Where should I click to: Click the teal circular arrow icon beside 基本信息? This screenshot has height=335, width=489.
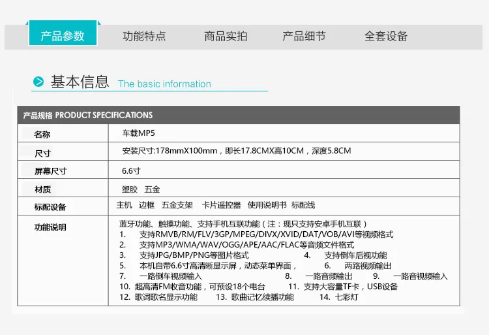(x=38, y=82)
